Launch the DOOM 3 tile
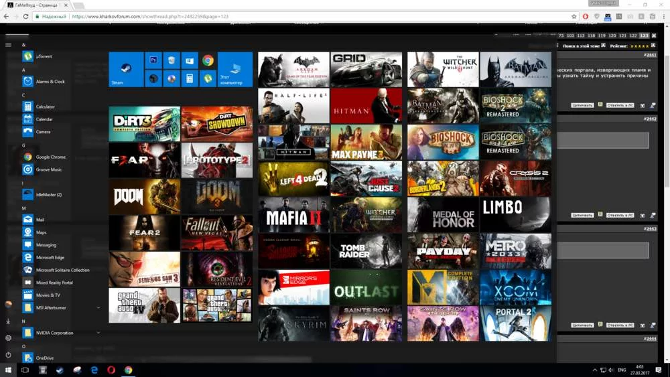The image size is (670, 377). [216, 196]
